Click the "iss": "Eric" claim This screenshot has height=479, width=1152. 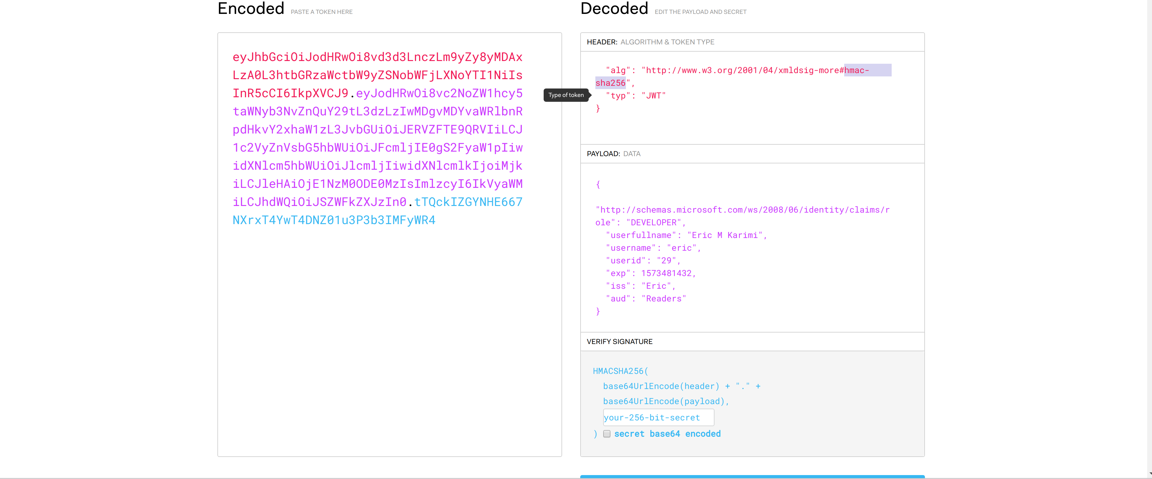[x=641, y=285]
